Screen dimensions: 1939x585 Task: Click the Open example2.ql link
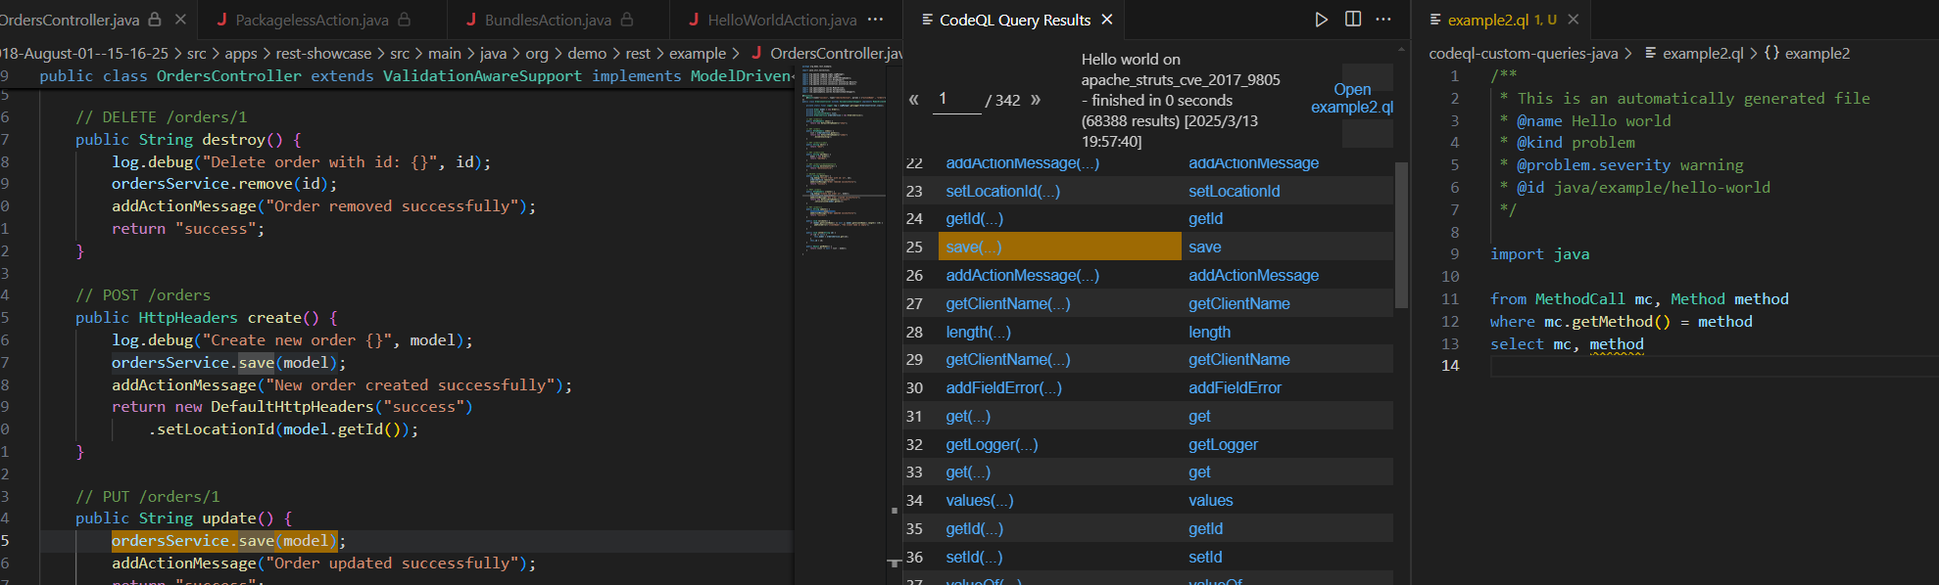coord(1352,98)
